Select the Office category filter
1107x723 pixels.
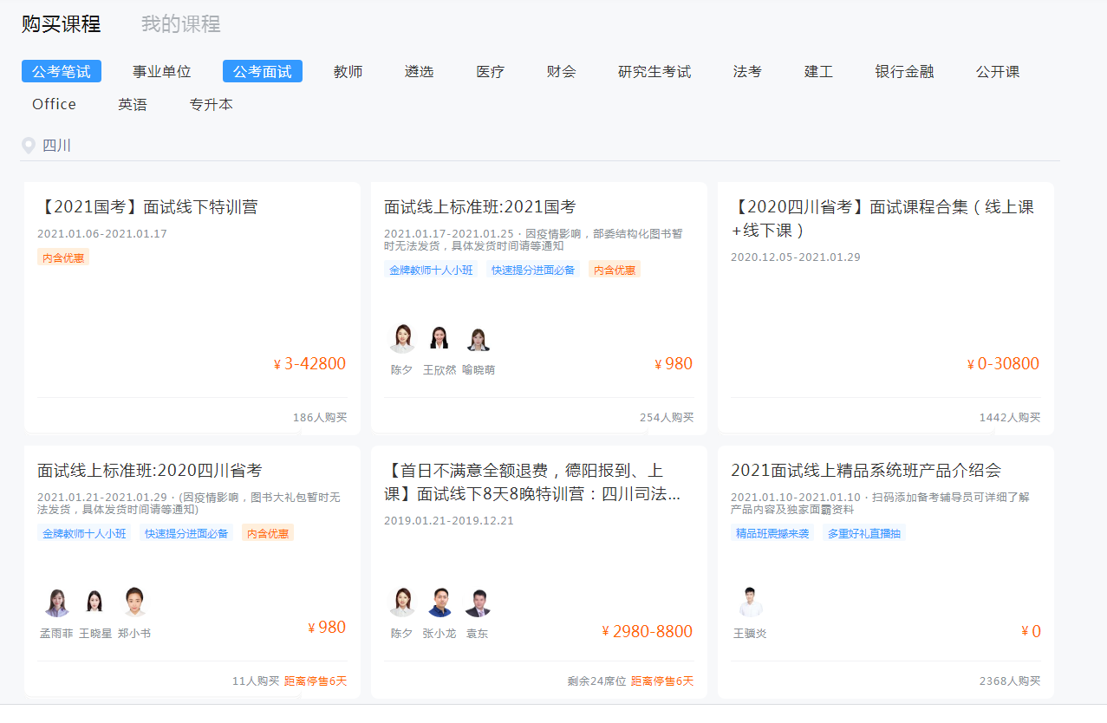click(x=54, y=105)
